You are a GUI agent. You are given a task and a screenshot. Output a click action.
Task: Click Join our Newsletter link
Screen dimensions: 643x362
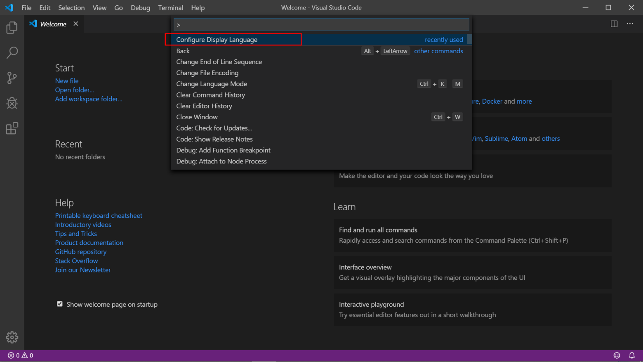click(x=83, y=270)
